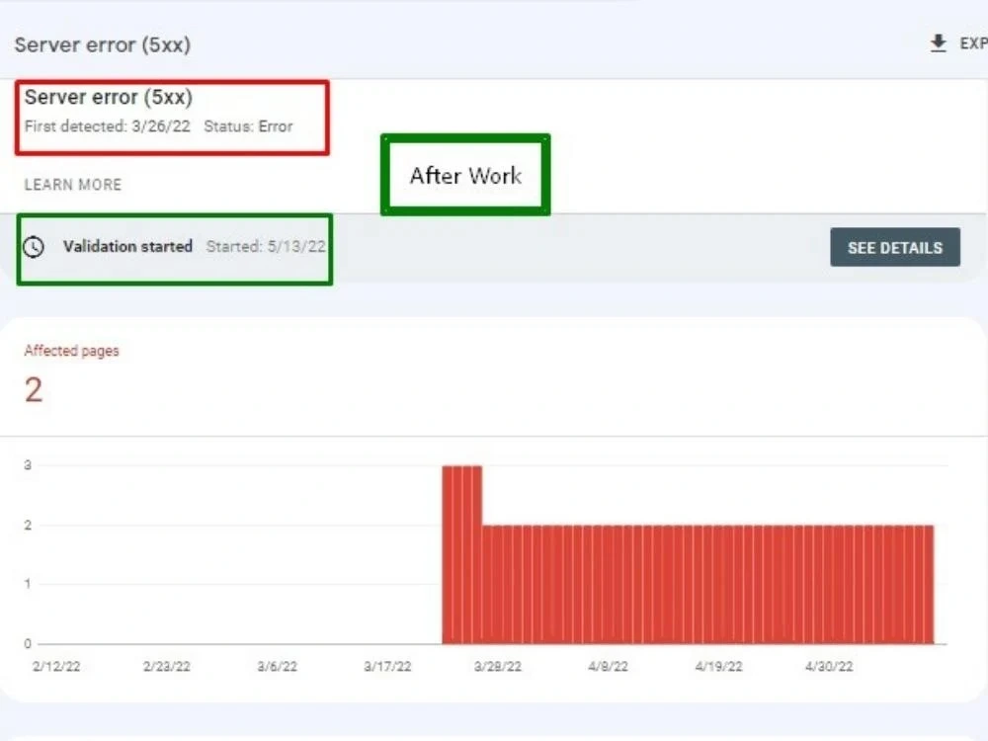Click 'Validation started' label
This screenshot has height=741, width=988.
[x=127, y=246]
